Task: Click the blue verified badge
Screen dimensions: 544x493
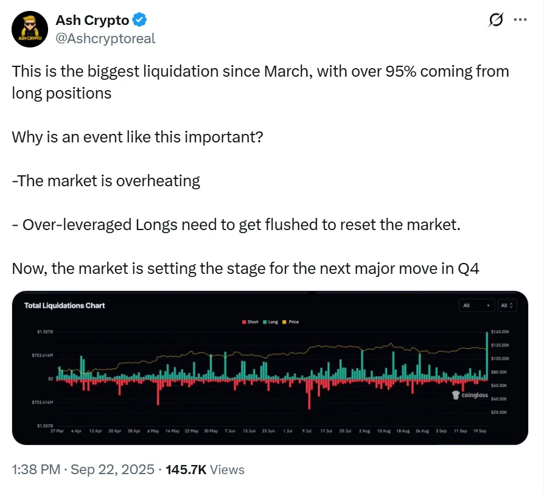Action: point(139,20)
